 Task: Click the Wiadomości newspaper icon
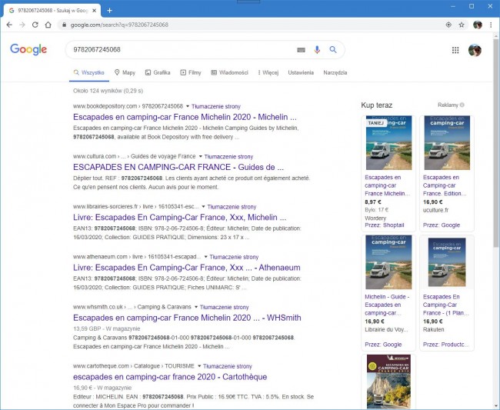(x=214, y=72)
